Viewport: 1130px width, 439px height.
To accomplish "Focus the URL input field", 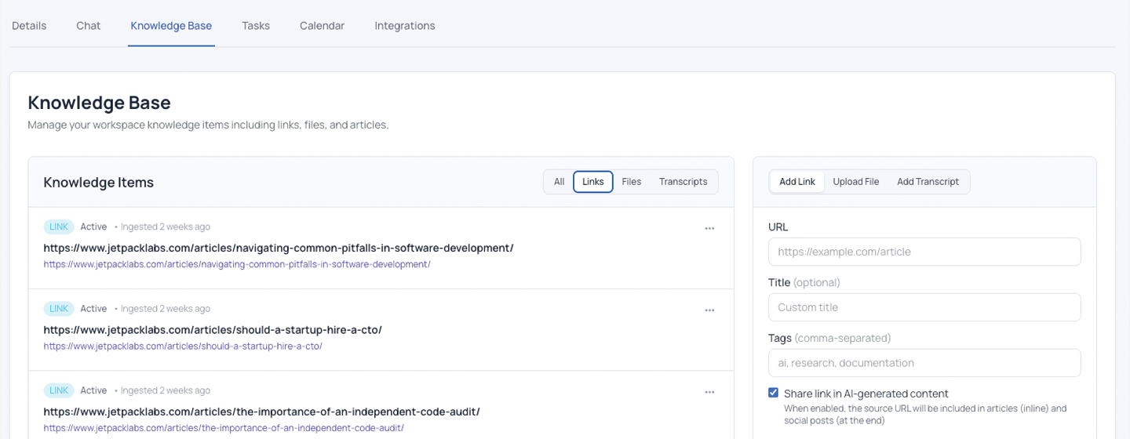I will click(x=924, y=252).
